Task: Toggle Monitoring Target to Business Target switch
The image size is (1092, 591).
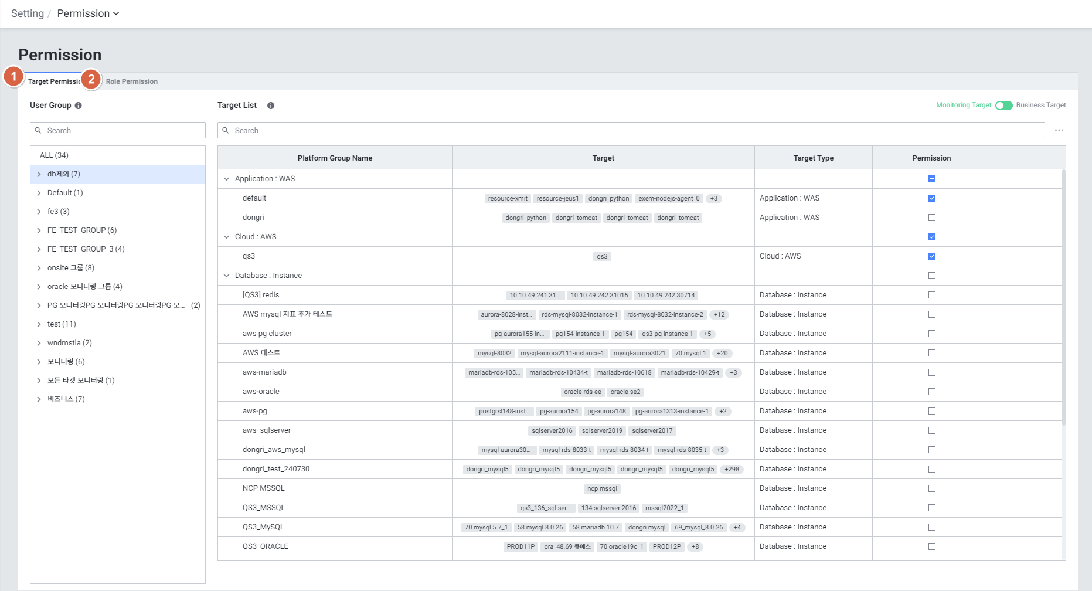Action: click(x=1003, y=106)
